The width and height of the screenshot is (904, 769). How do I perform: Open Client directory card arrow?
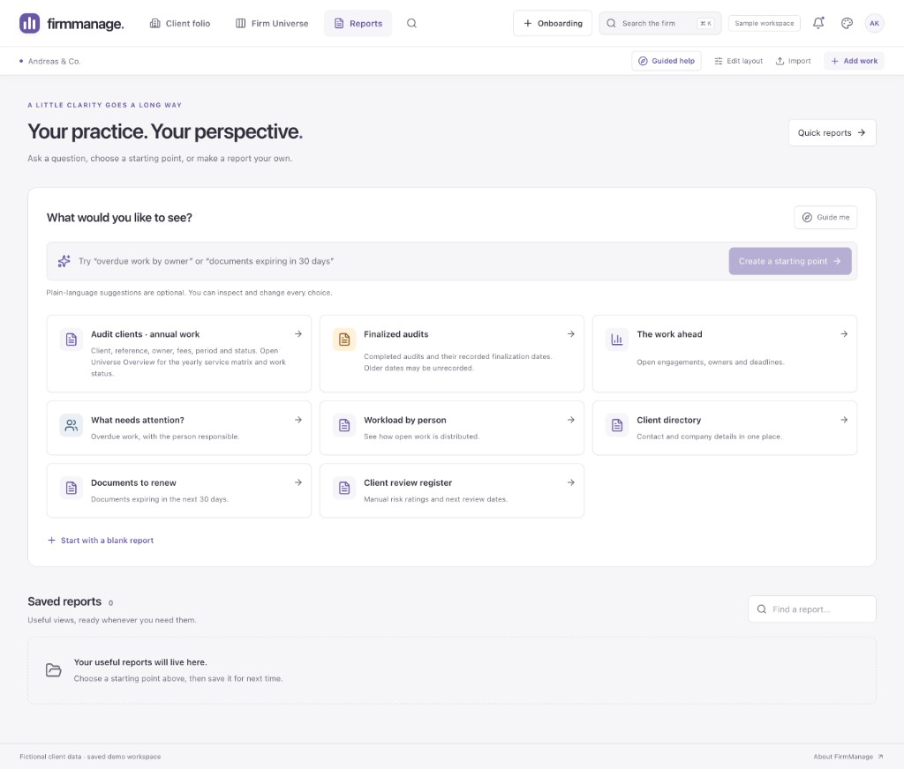(x=844, y=420)
